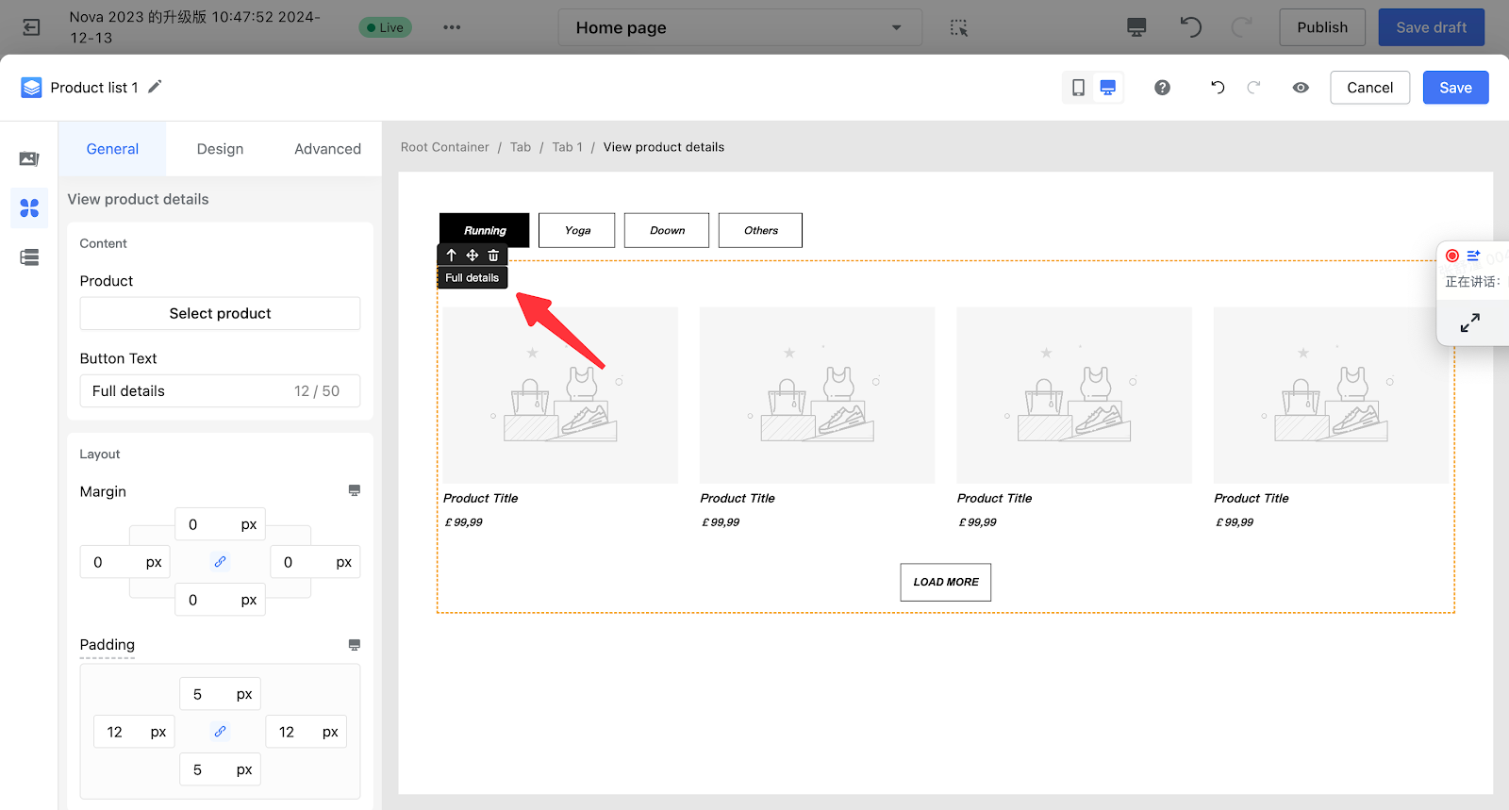
Task: Open the three-dot more options menu
Action: [452, 27]
